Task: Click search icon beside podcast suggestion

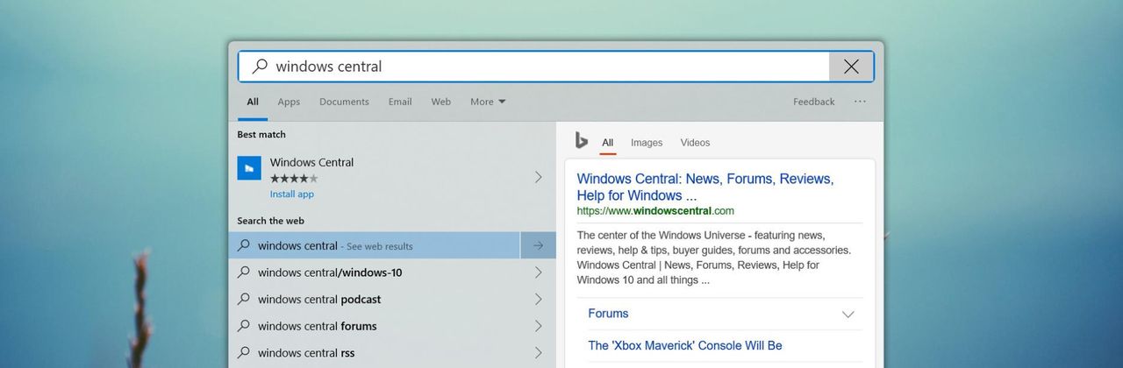Action: coord(244,300)
